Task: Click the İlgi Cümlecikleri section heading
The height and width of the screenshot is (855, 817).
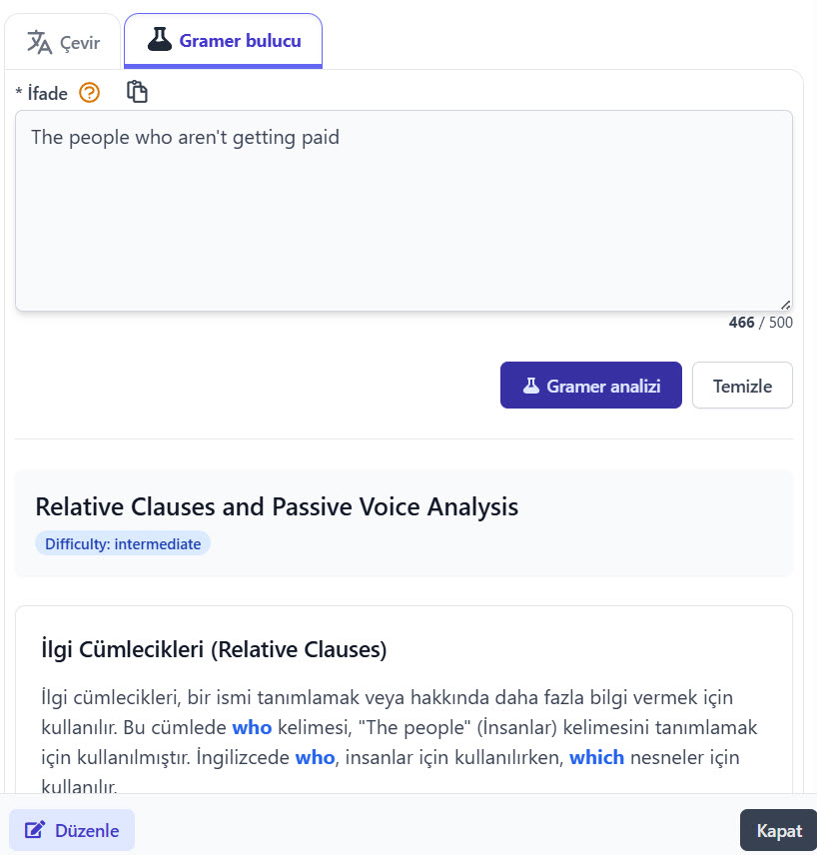Action: (214, 649)
